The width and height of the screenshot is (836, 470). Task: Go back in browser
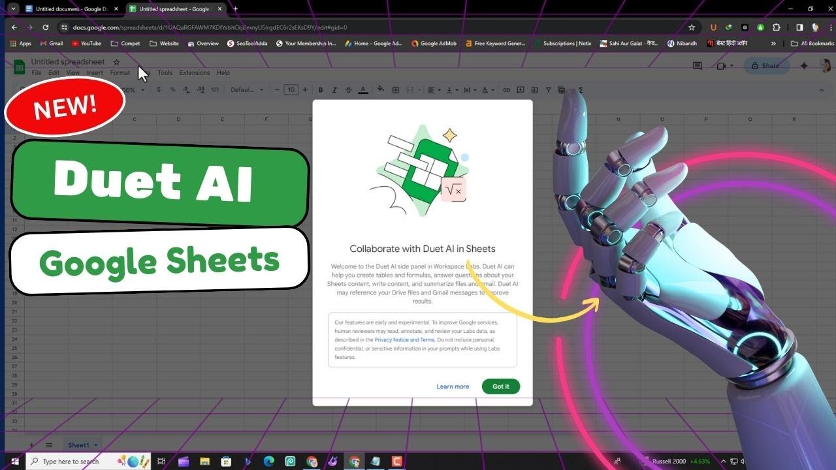[x=14, y=27]
